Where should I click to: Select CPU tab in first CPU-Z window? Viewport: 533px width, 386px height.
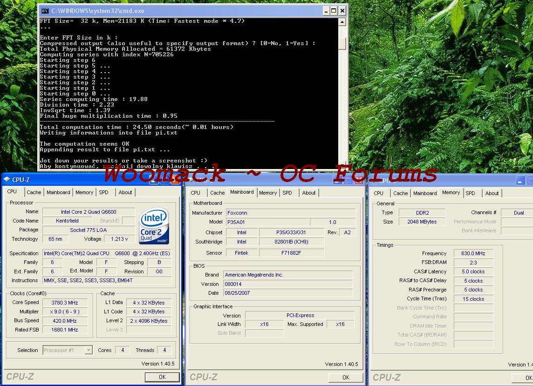click(x=12, y=192)
